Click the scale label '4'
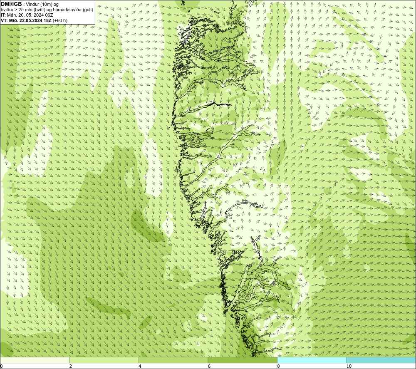The width and height of the screenshot is (416, 369). coord(140,367)
